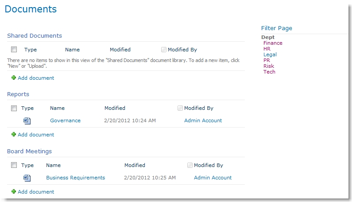The image size is (352, 202).
Task: Tick the select-all checkbox in Shared Documents
Action: click(x=14, y=50)
